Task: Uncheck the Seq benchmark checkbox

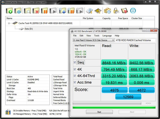Action: 75,62
